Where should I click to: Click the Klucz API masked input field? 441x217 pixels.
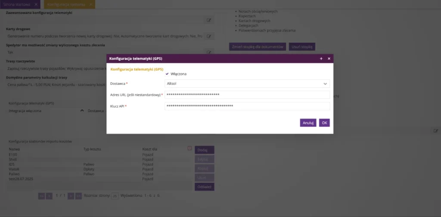point(247,106)
